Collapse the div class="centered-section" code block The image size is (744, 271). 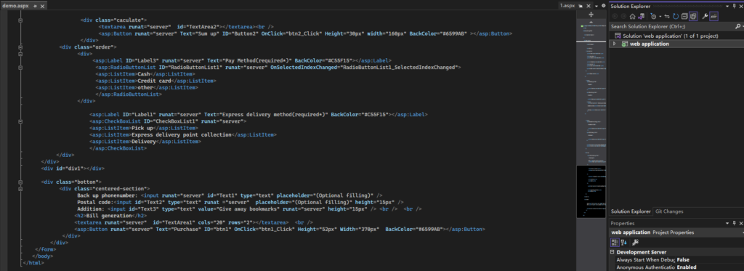pos(20,188)
